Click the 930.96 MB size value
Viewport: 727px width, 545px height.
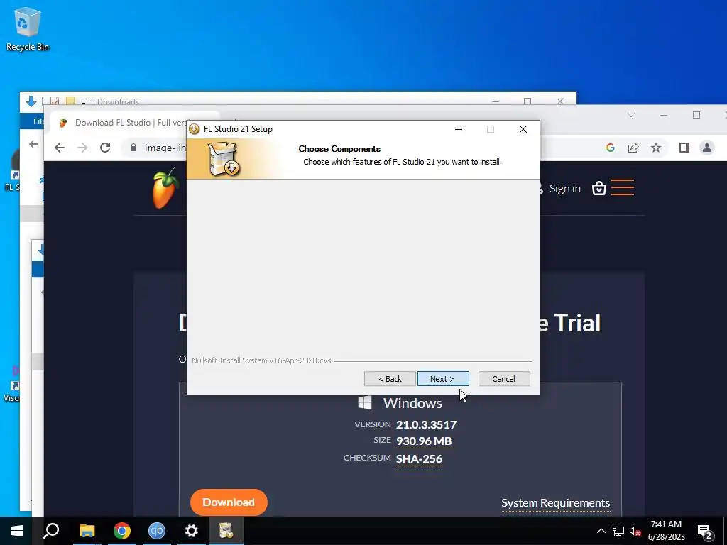[424, 441]
